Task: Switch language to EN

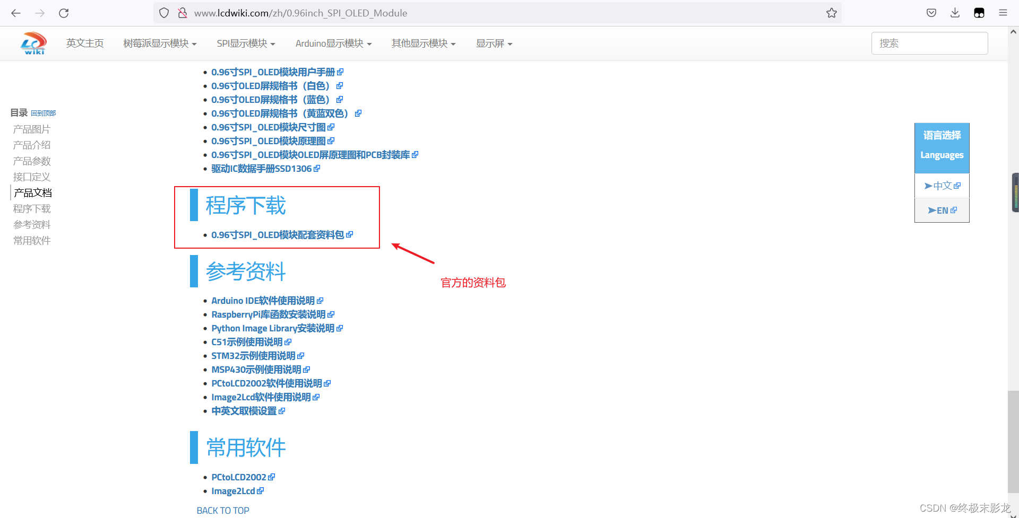Action: point(942,210)
